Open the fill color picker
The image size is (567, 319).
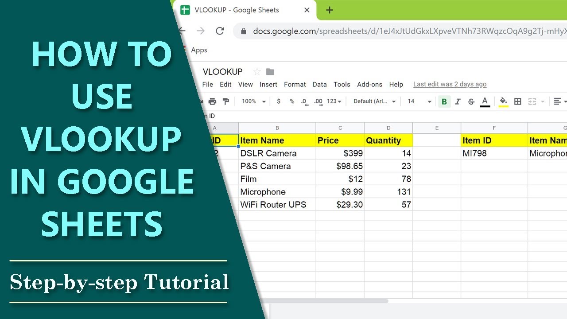503,101
